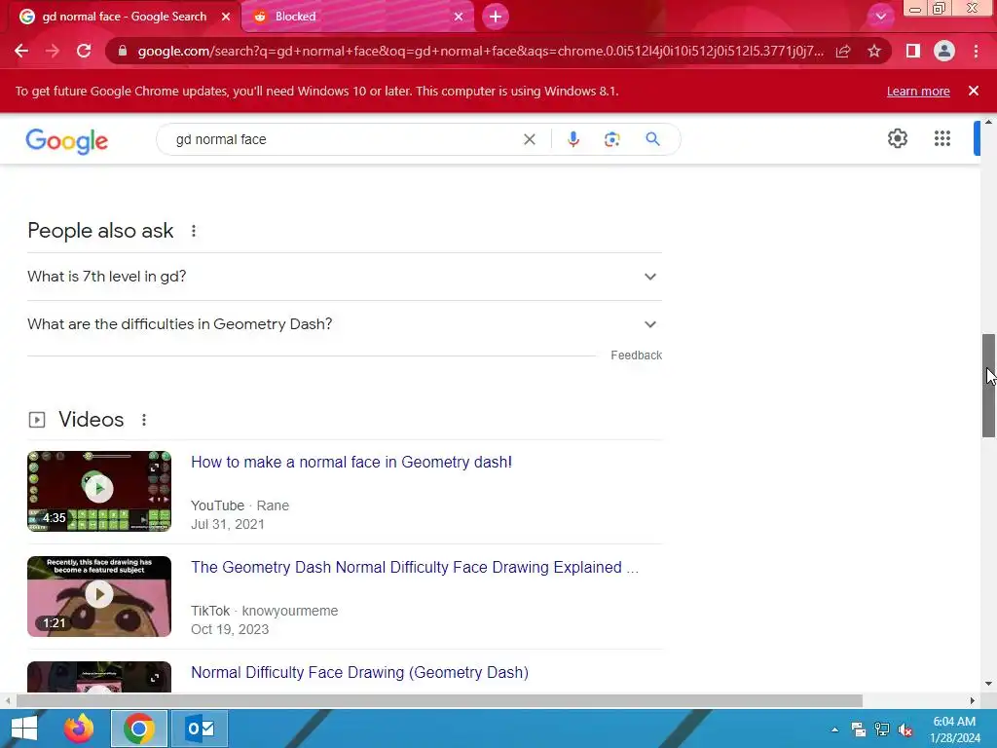
Task: Bookmark this page with star icon
Action: coord(874,51)
